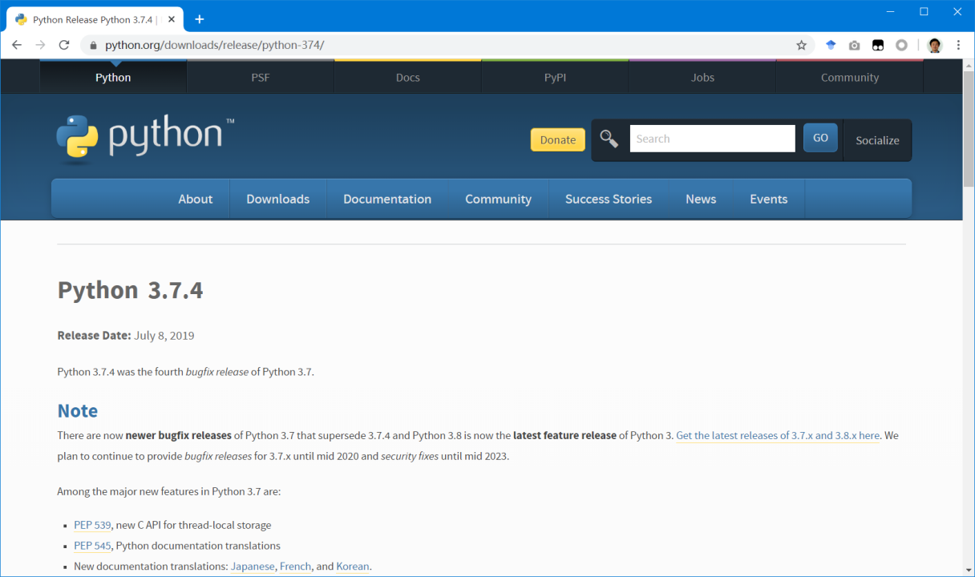Open the Python top navigation tab
The image size is (975, 577).
[x=113, y=77]
